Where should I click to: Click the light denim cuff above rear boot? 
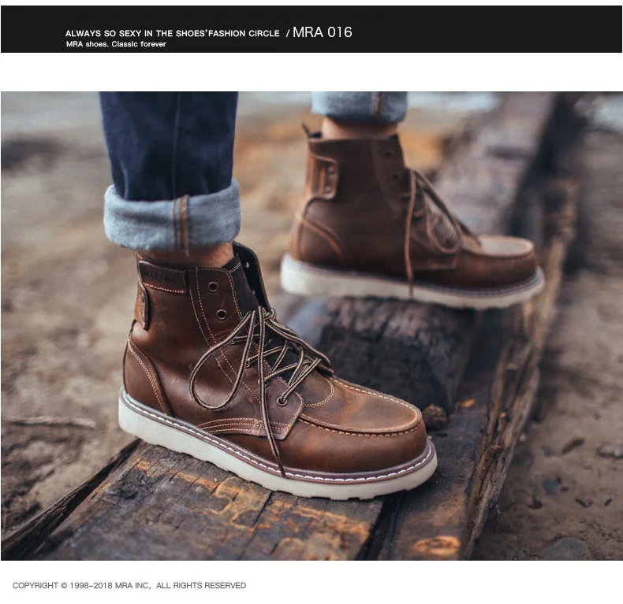[359, 106]
